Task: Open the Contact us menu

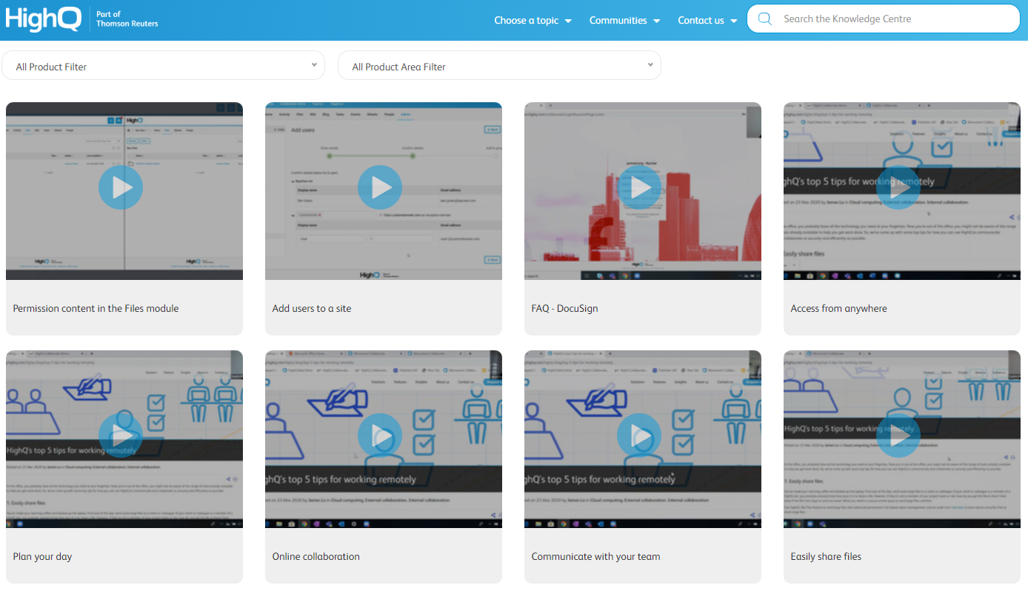Action: (x=707, y=21)
